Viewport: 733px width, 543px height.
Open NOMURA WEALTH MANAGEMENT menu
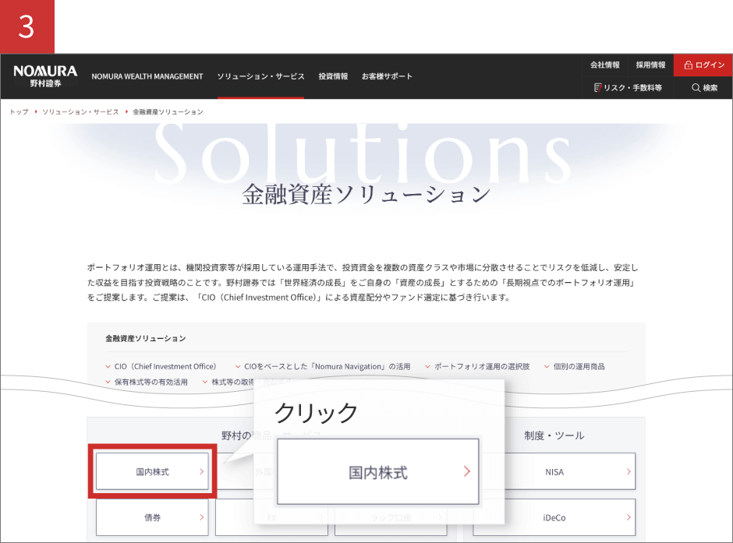point(147,76)
